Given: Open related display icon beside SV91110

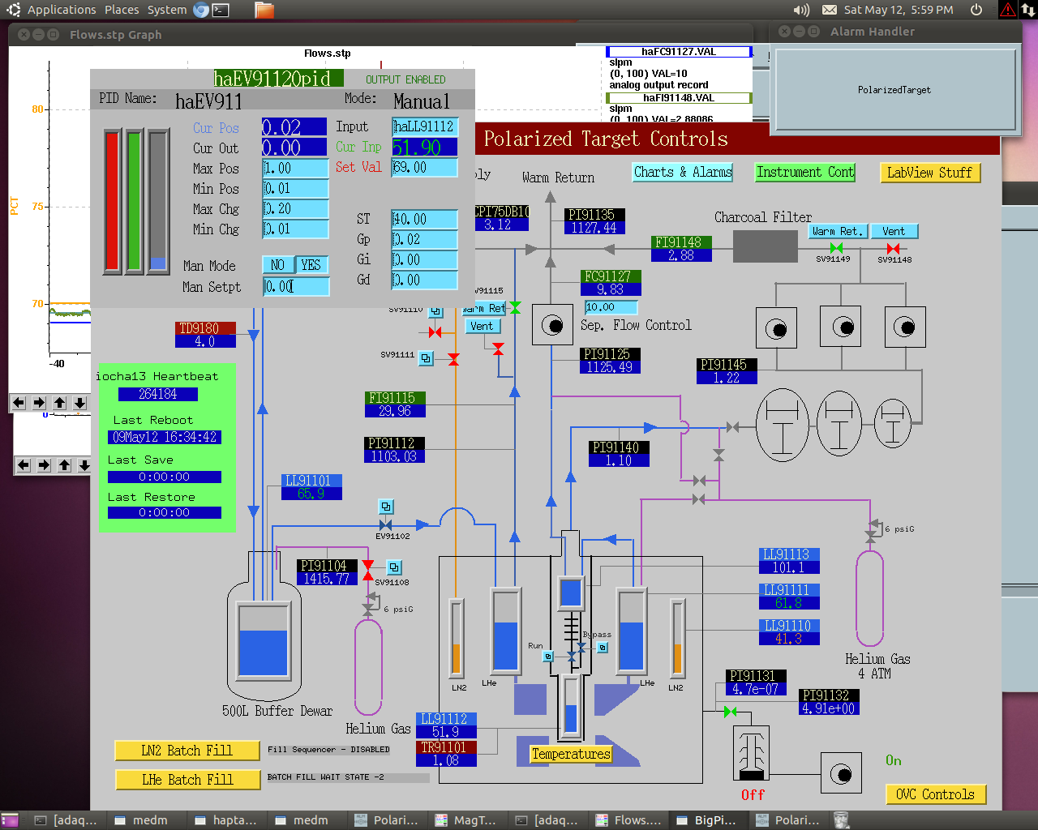Looking at the screenshot, I should point(435,312).
